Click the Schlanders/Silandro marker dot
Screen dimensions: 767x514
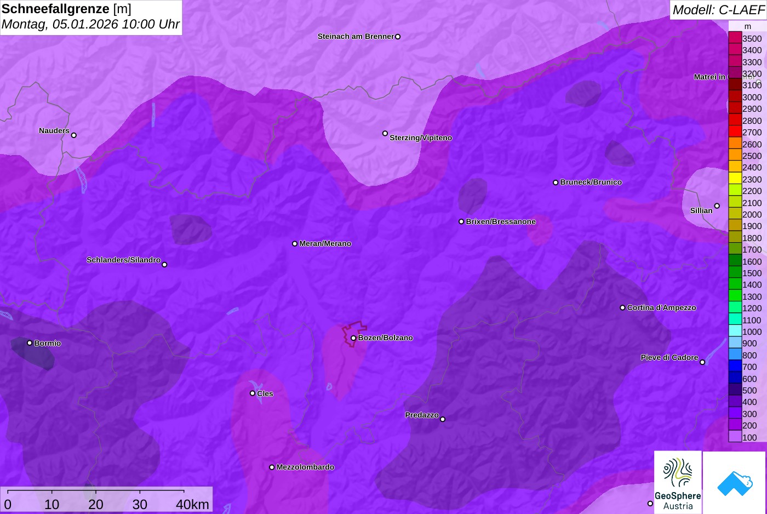pyautogui.click(x=164, y=265)
